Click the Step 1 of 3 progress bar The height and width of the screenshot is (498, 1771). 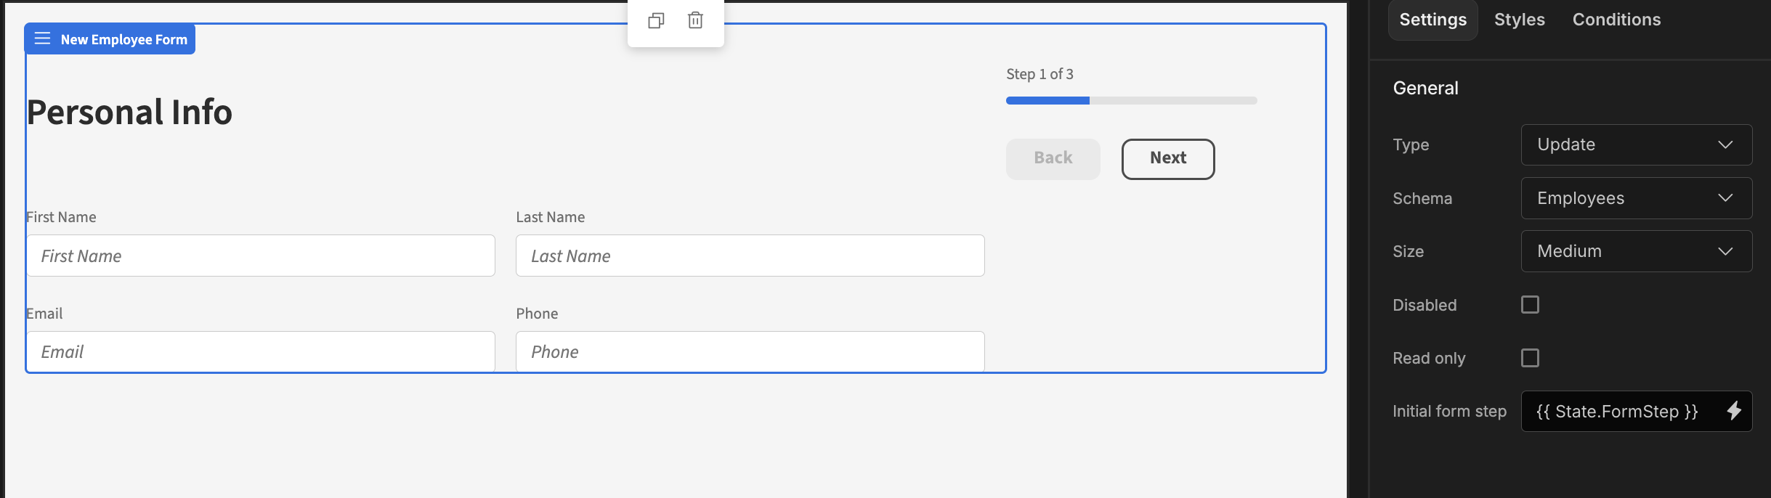click(1131, 101)
